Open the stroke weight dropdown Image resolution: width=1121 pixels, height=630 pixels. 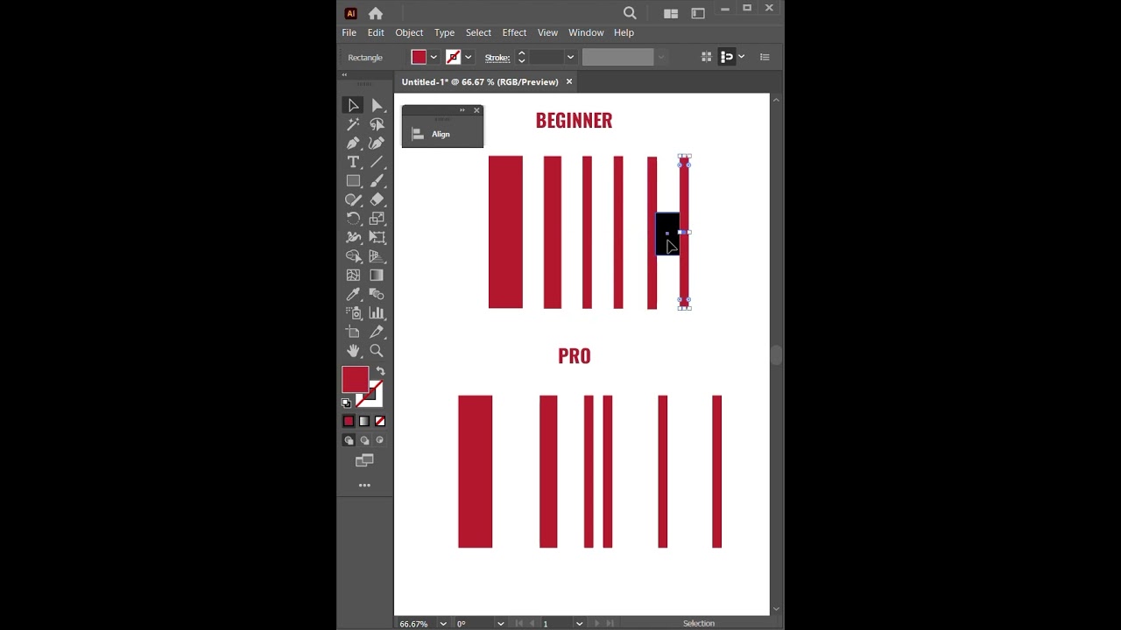pyautogui.click(x=570, y=57)
